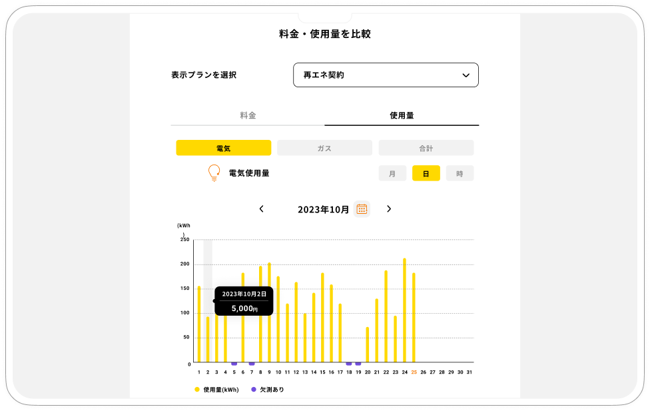Expand plan list using the chevron arrow
The image size is (650, 411).
click(x=466, y=75)
